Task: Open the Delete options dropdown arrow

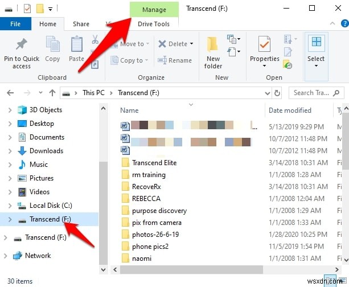Action: [191, 44]
